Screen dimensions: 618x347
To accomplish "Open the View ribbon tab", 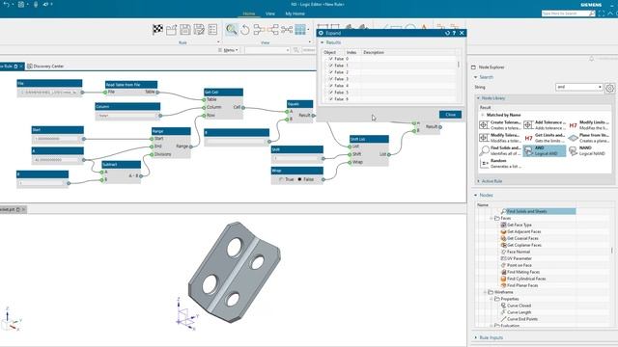I will 270,13.
